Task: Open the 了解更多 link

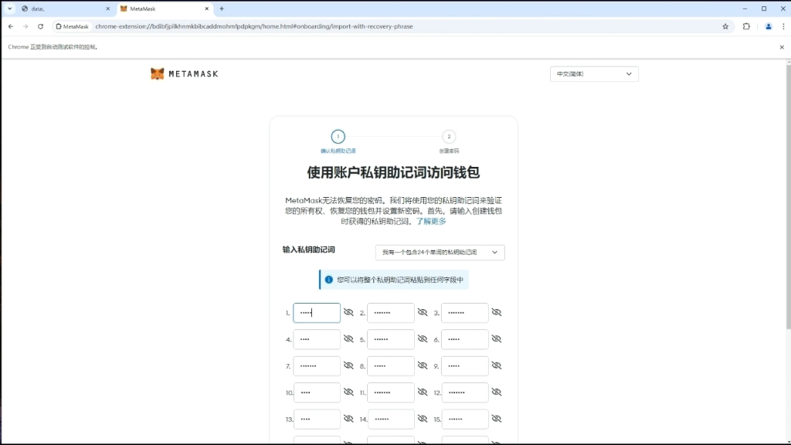Action: click(431, 222)
